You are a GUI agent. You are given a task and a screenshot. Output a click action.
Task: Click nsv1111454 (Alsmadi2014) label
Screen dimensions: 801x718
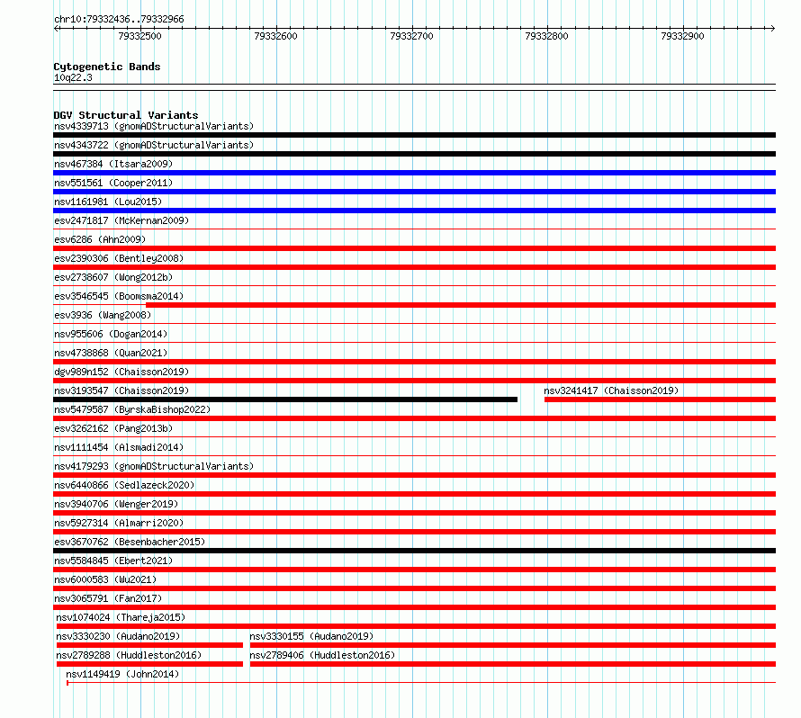(x=119, y=447)
